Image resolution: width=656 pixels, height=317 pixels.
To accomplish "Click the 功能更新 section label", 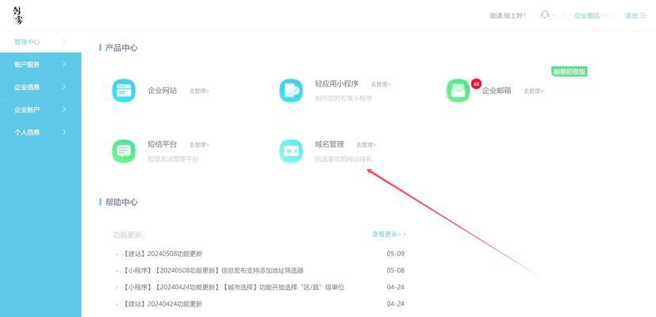I will pyautogui.click(x=128, y=235).
